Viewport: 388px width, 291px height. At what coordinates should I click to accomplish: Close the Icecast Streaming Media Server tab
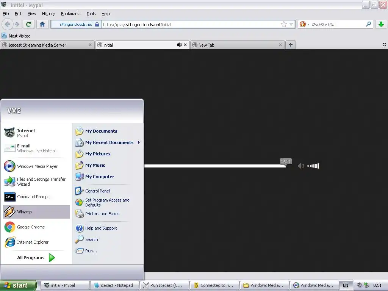coord(90,45)
